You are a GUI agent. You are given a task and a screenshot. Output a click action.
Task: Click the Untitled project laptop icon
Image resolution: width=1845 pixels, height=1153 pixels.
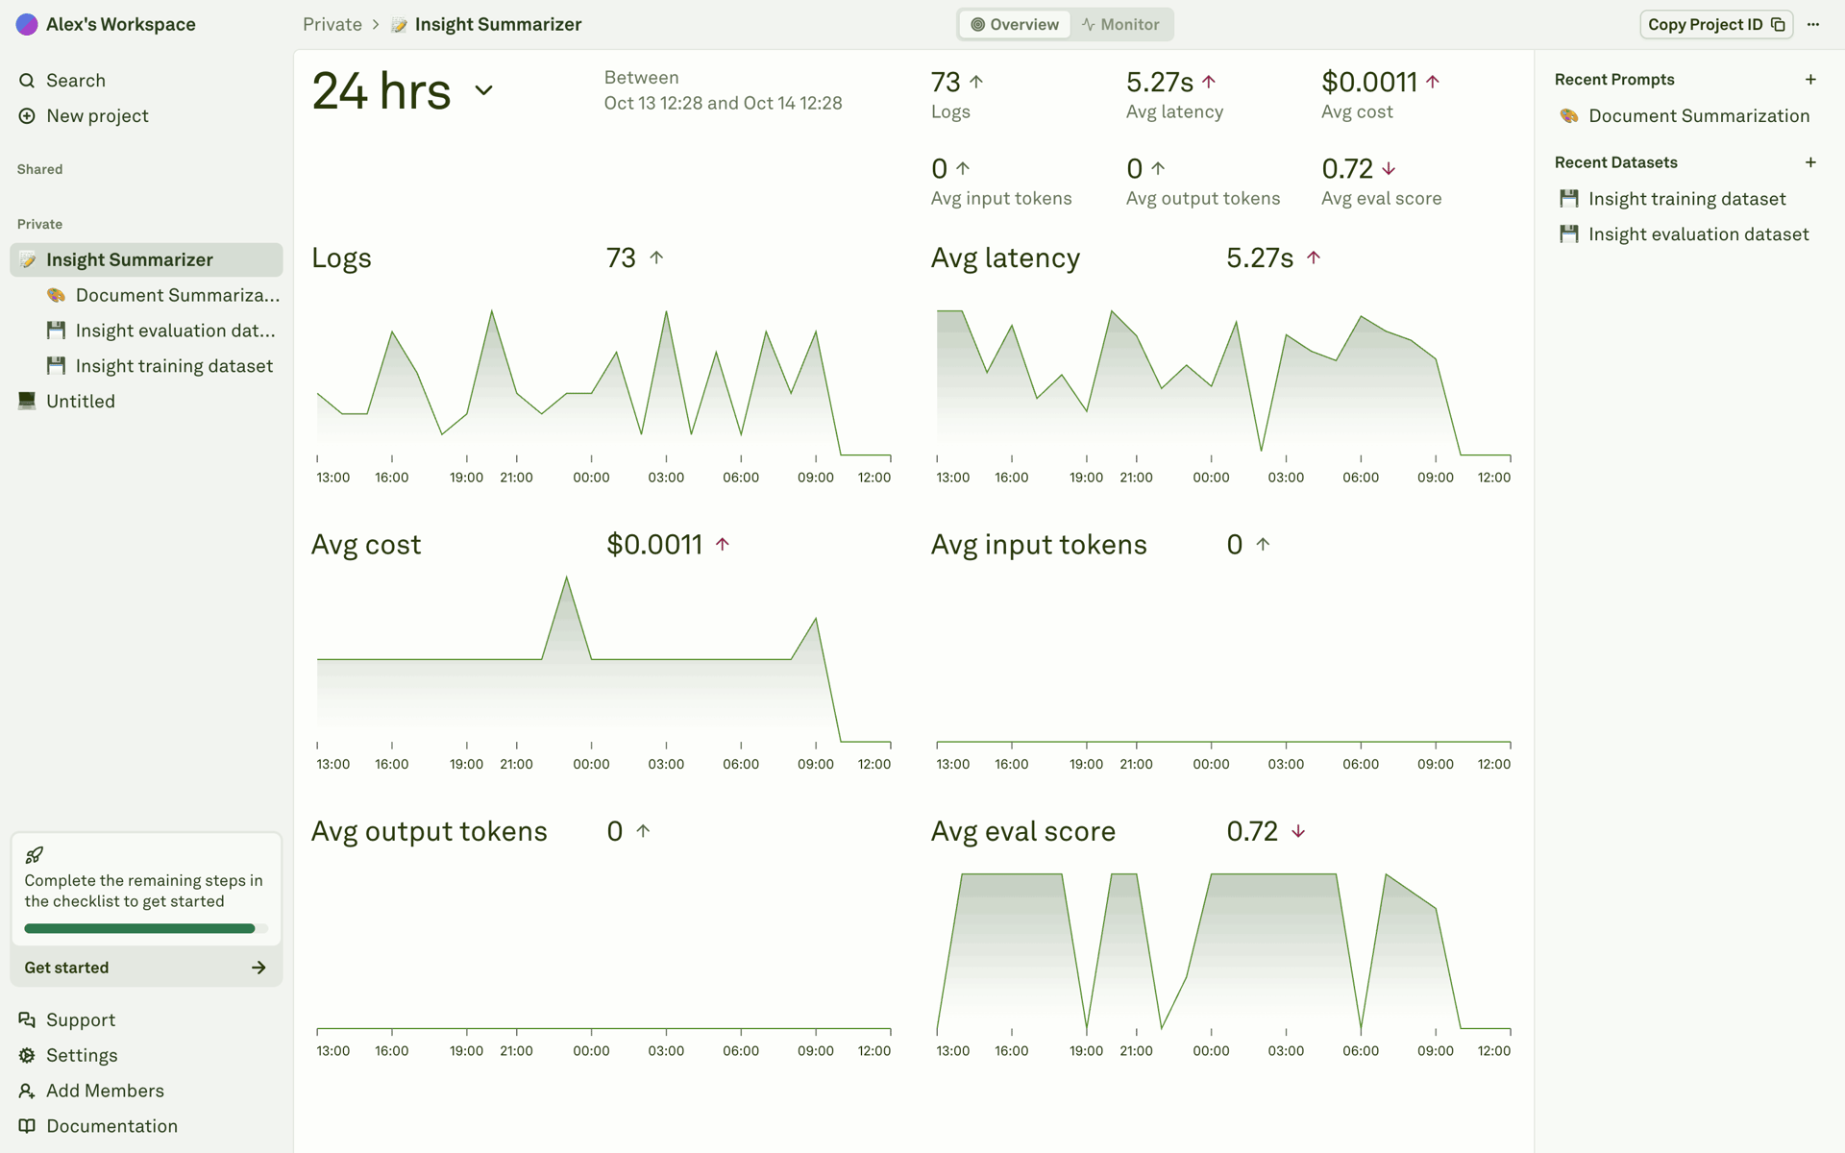tap(27, 401)
